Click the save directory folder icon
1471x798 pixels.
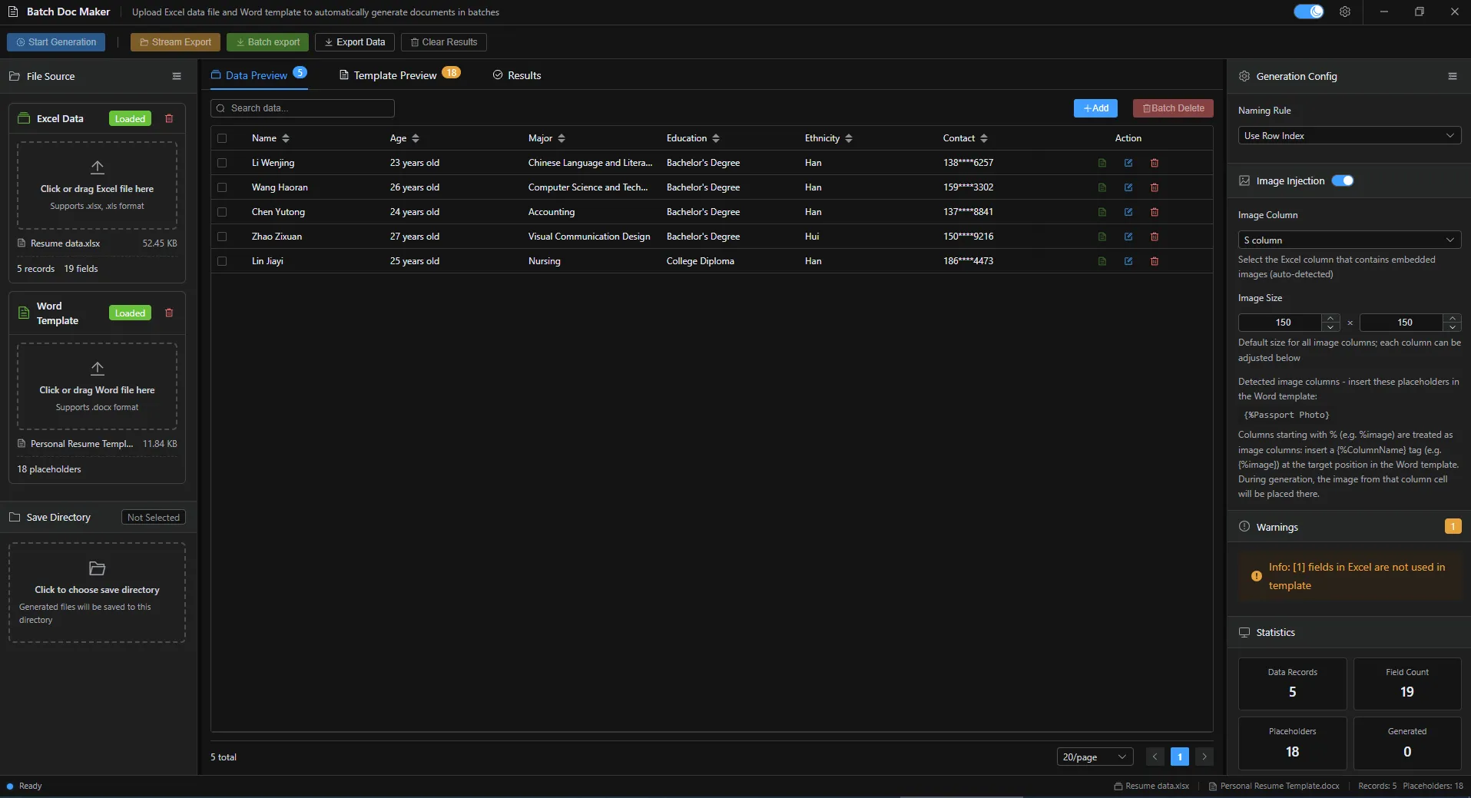[97, 568]
